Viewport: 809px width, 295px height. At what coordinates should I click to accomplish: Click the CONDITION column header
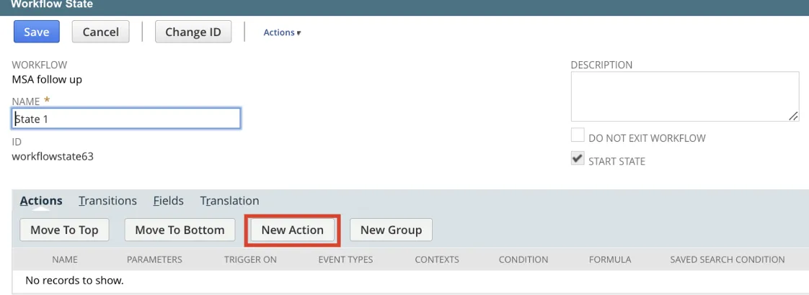point(523,260)
